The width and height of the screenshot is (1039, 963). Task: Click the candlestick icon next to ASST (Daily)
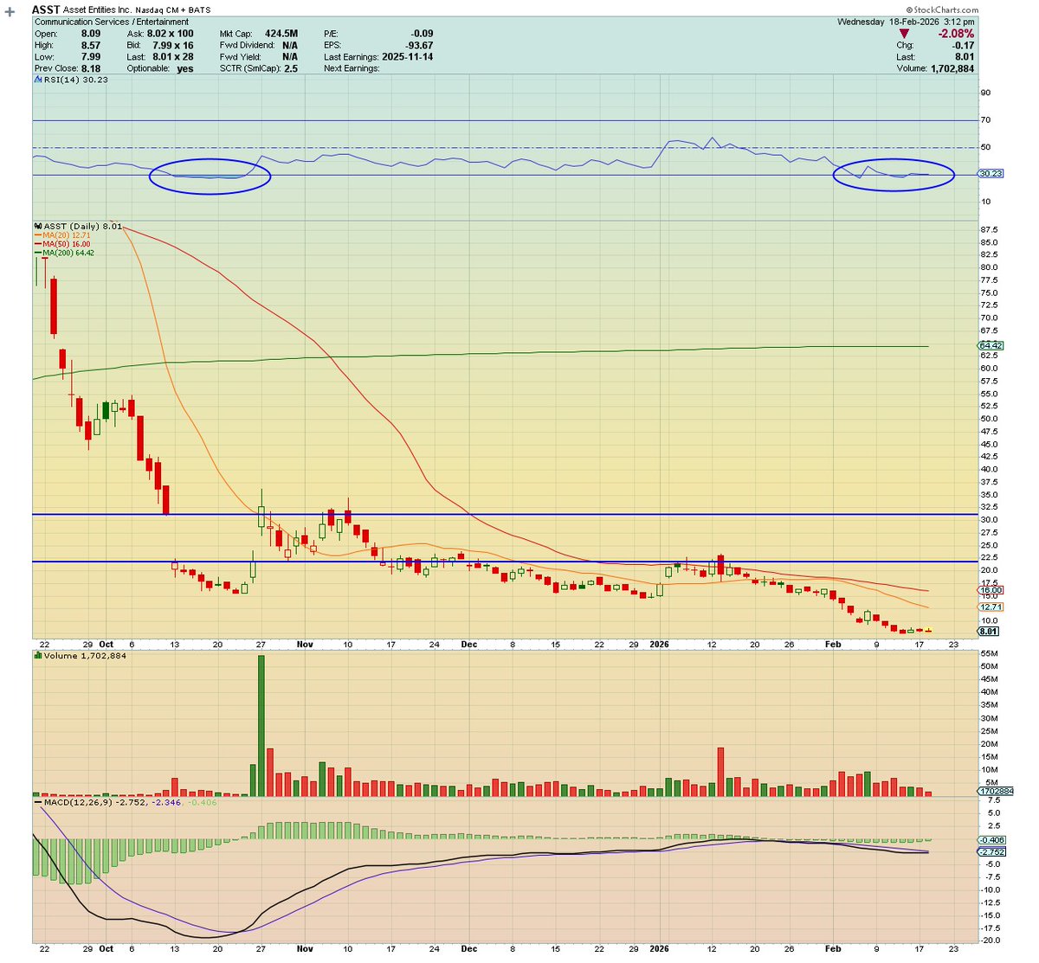click(36, 226)
